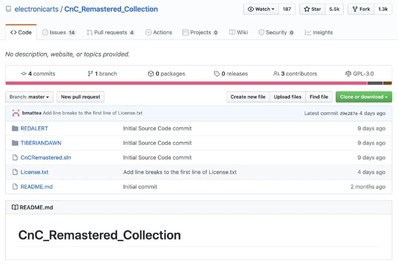This screenshot has height=266, width=398.
Task: Click the License.txt file icon
Action: pyautogui.click(x=15, y=172)
